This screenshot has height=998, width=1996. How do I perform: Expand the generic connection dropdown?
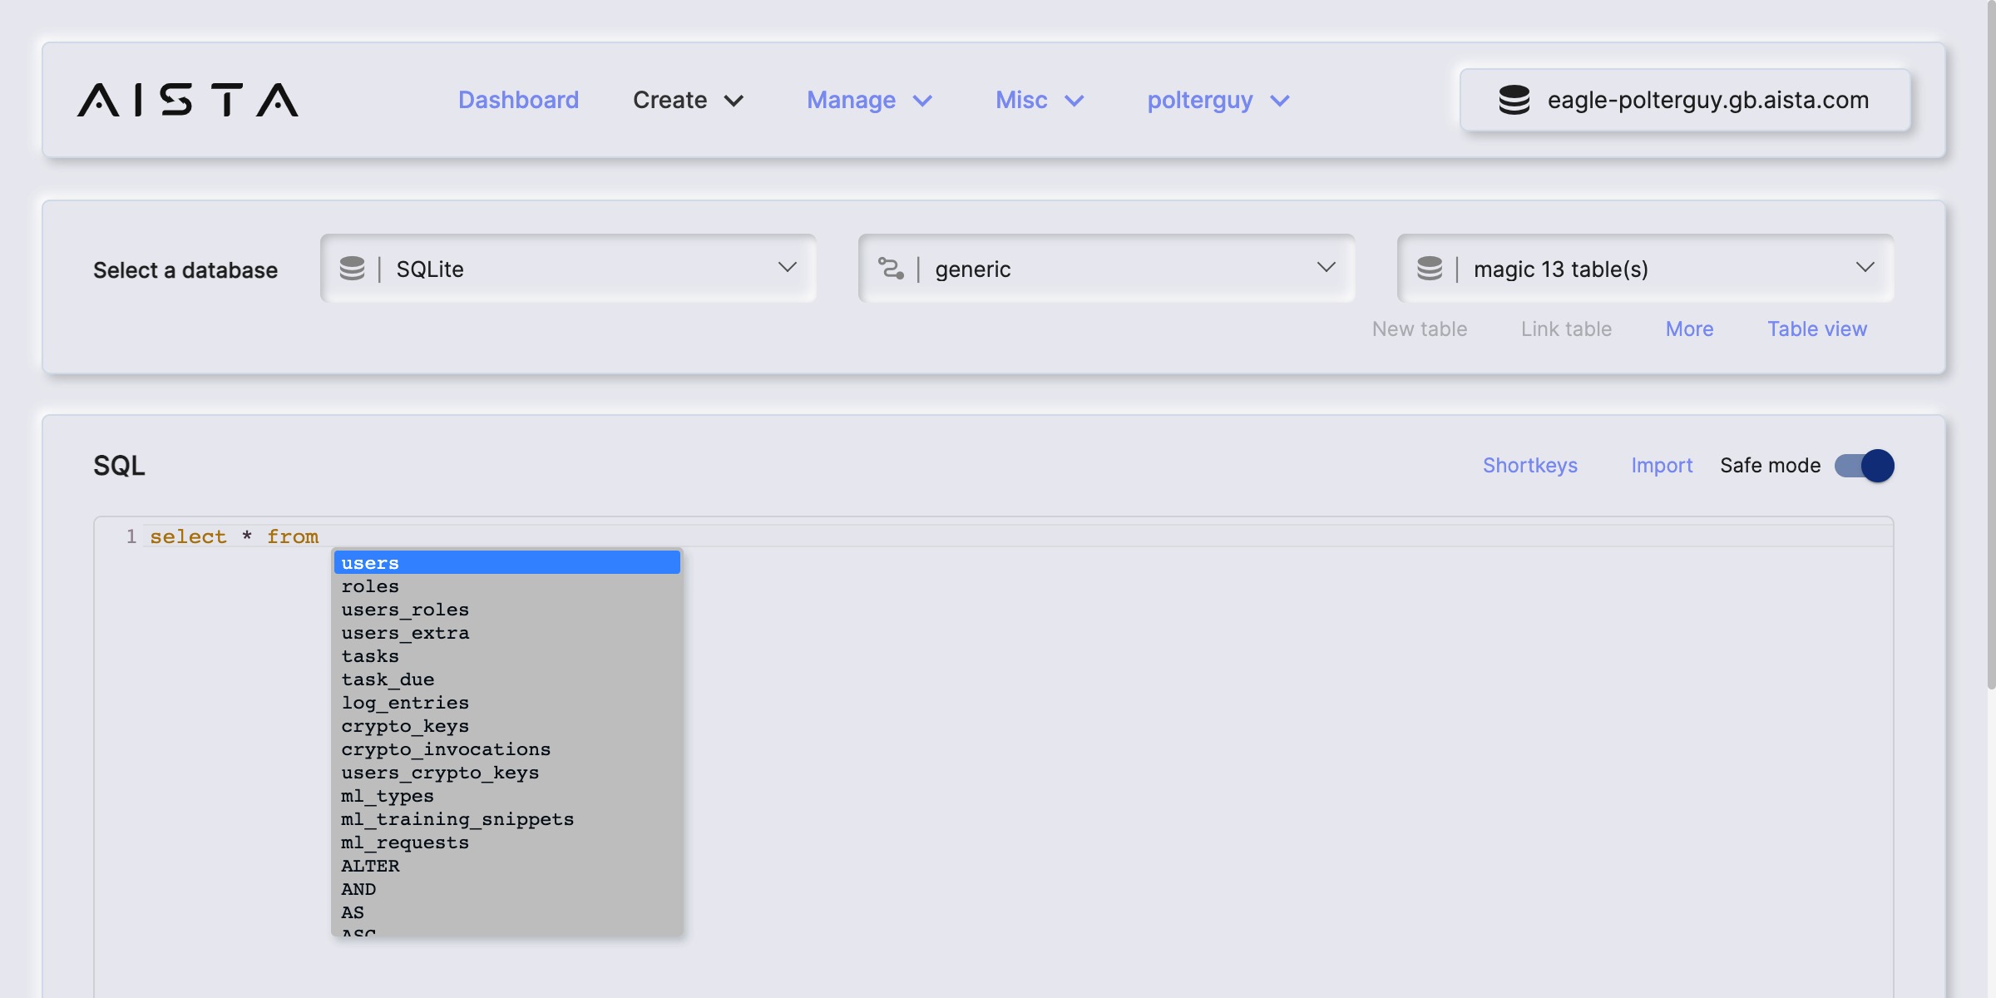1106,269
